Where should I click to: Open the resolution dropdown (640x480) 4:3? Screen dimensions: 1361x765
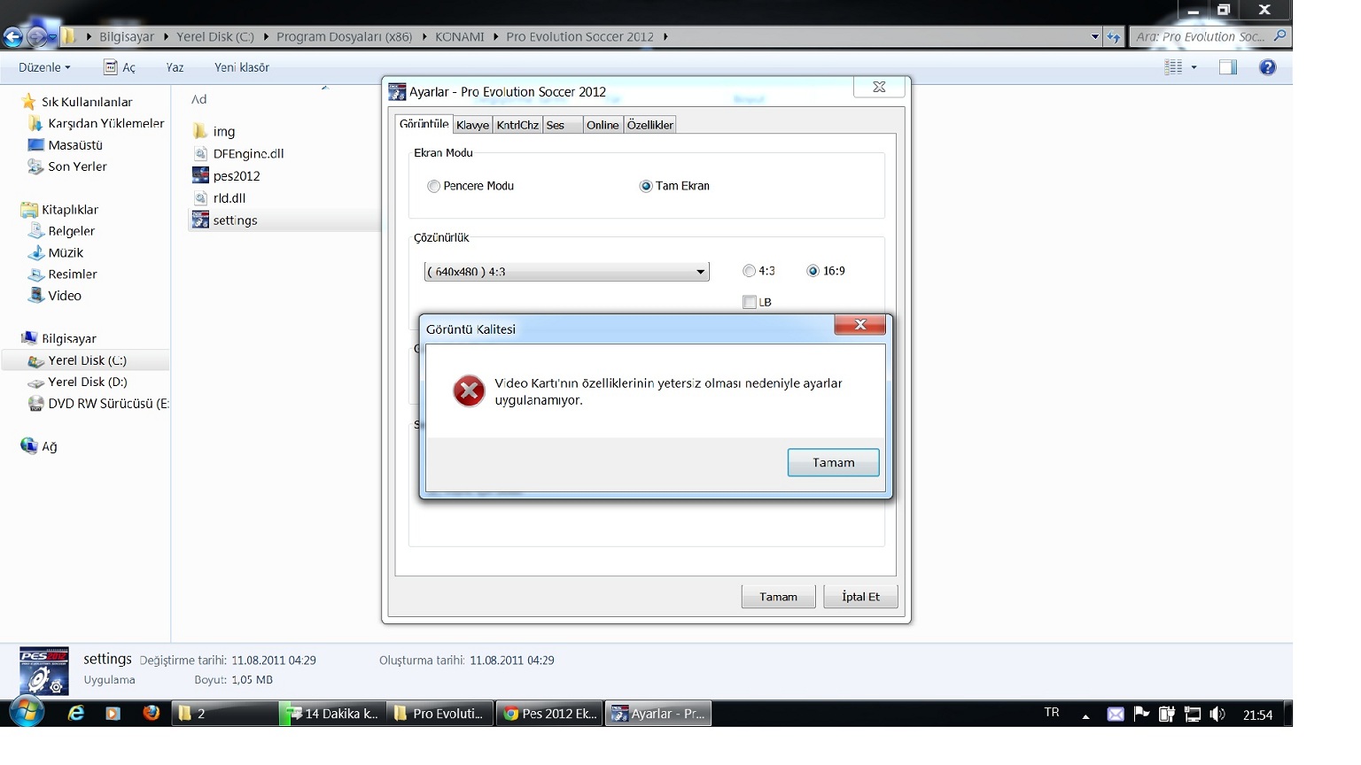(566, 272)
